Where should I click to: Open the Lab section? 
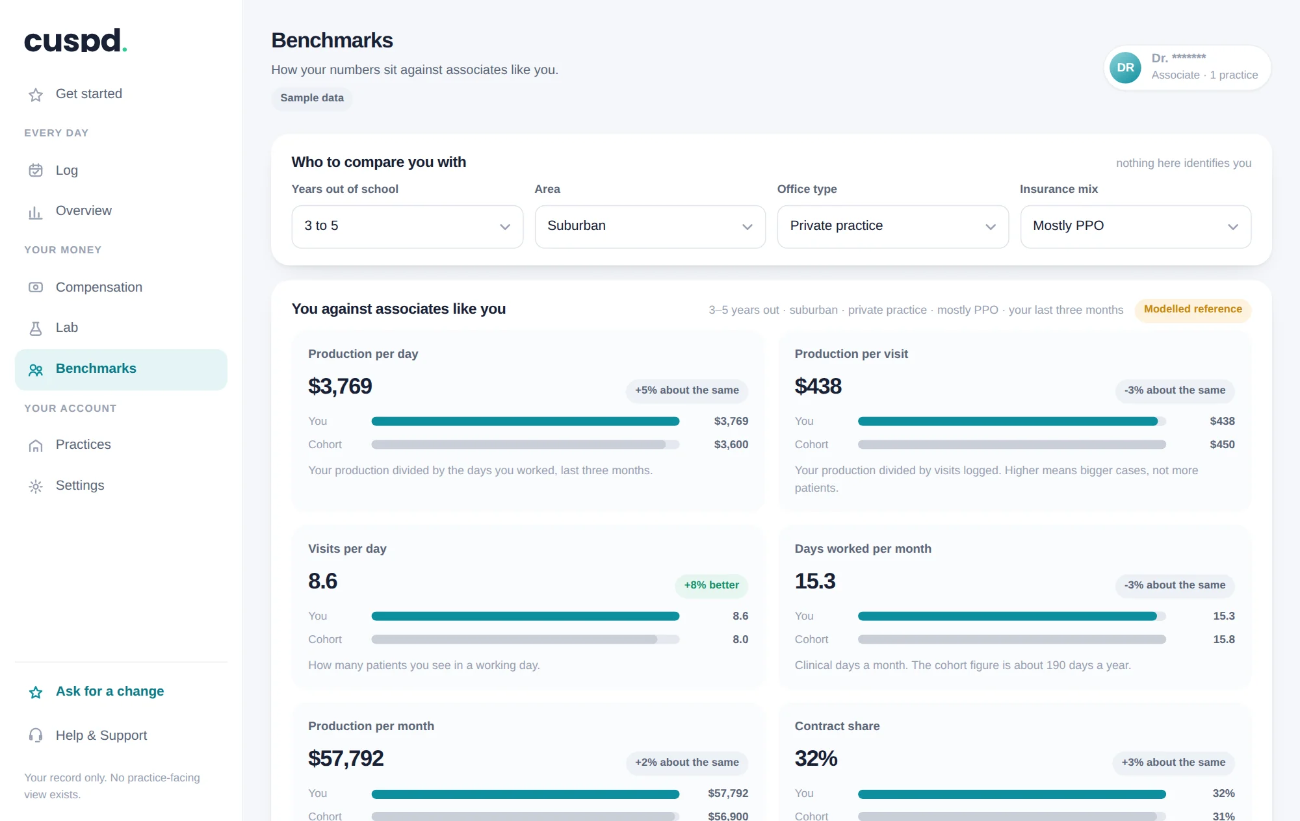121,328
